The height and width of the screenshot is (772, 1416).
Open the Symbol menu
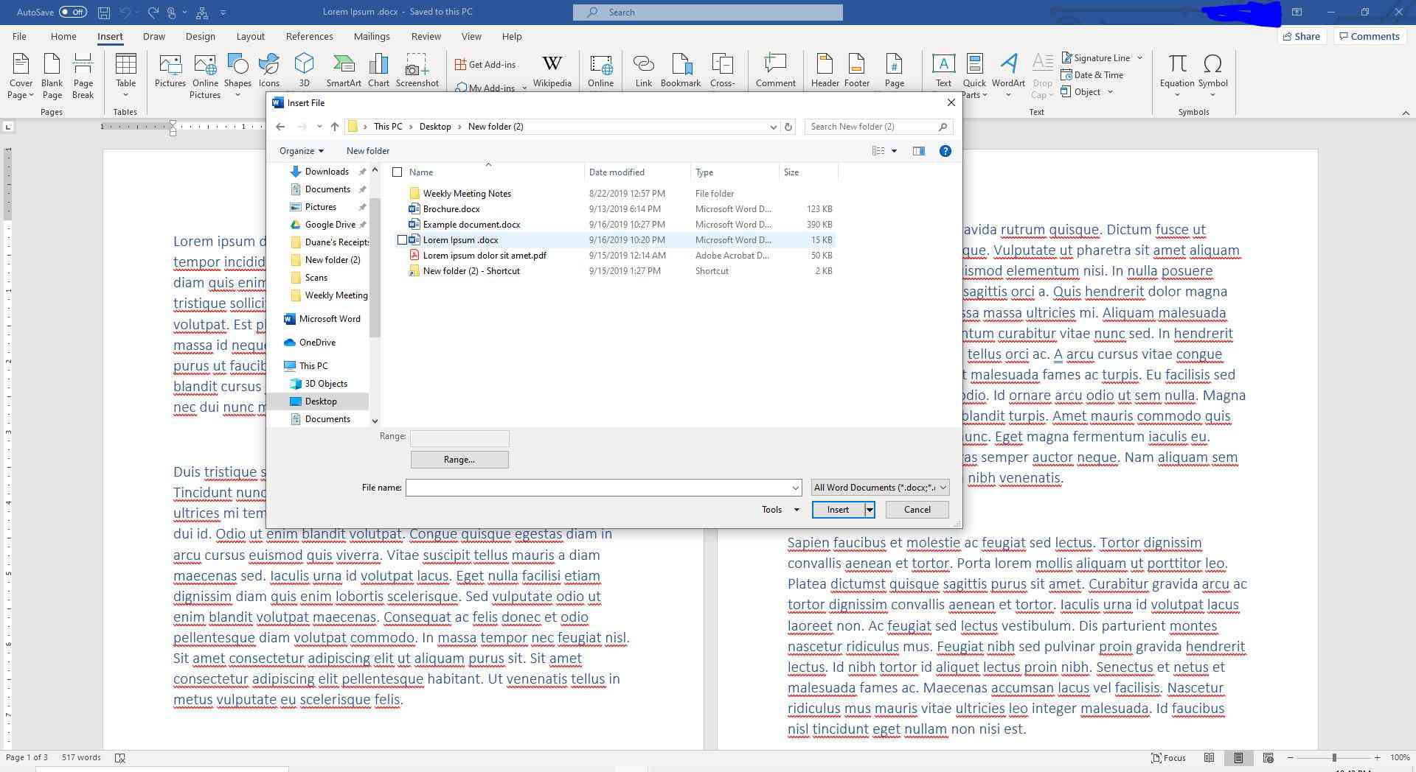(1212, 76)
